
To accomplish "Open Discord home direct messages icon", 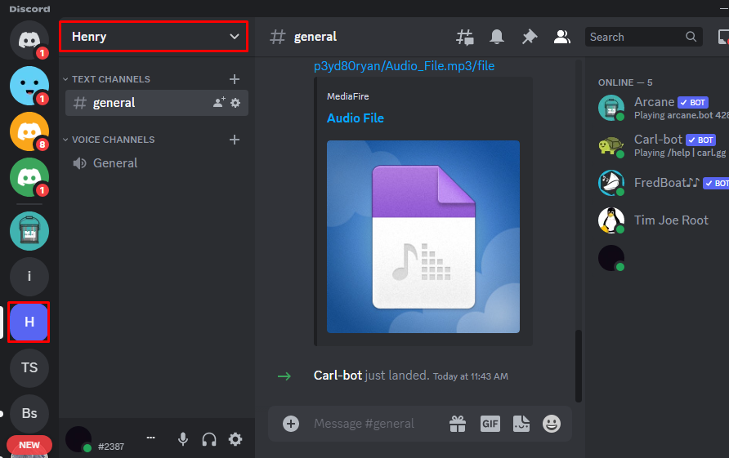I will click(29, 40).
